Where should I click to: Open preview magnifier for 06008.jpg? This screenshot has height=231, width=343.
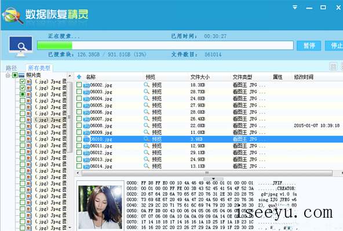point(147,125)
